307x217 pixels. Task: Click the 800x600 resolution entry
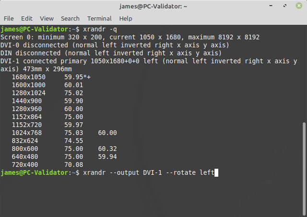pos(25,149)
